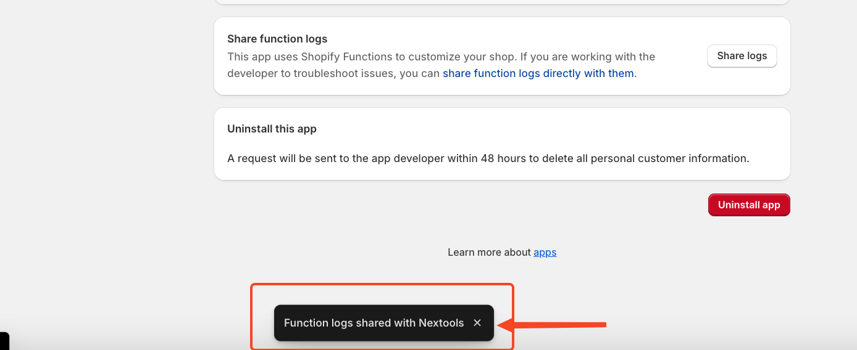The image size is (857, 350).
Task: Select the Share function logs heading
Action: coord(277,39)
